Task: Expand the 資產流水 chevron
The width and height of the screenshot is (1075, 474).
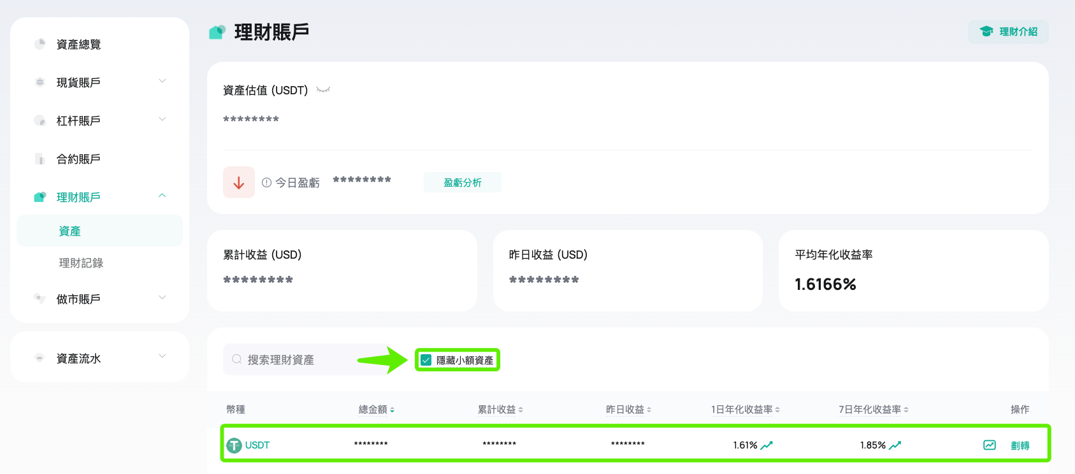Action: [x=162, y=356]
